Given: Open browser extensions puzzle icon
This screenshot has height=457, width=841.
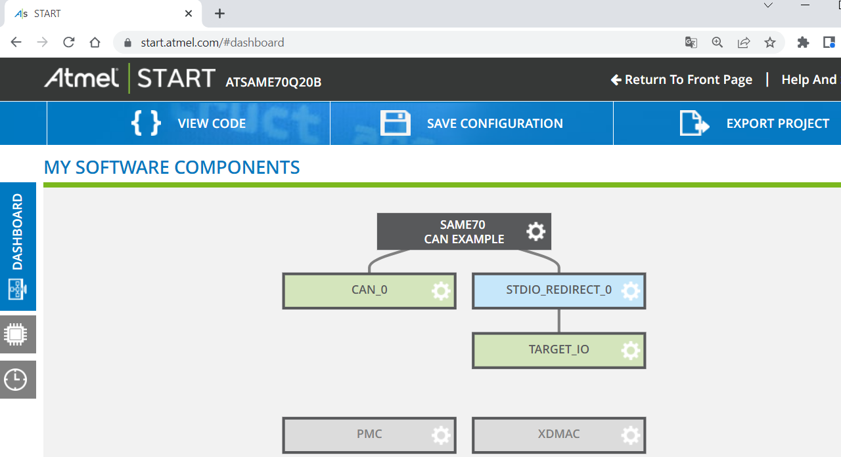Looking at the screenshot, I should pos(803,43).
